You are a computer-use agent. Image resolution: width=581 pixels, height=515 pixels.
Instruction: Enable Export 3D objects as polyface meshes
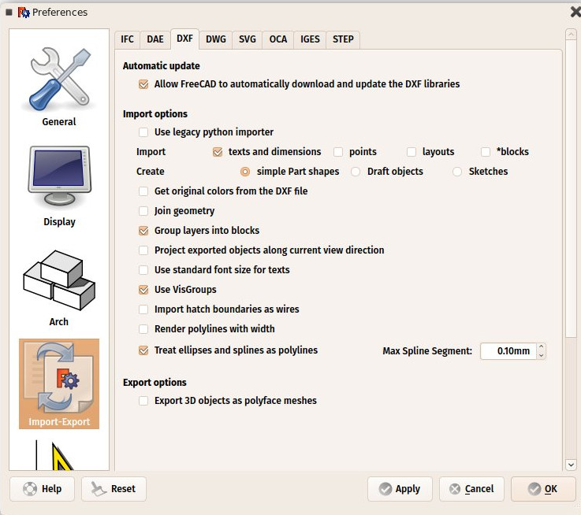[143, 401]
